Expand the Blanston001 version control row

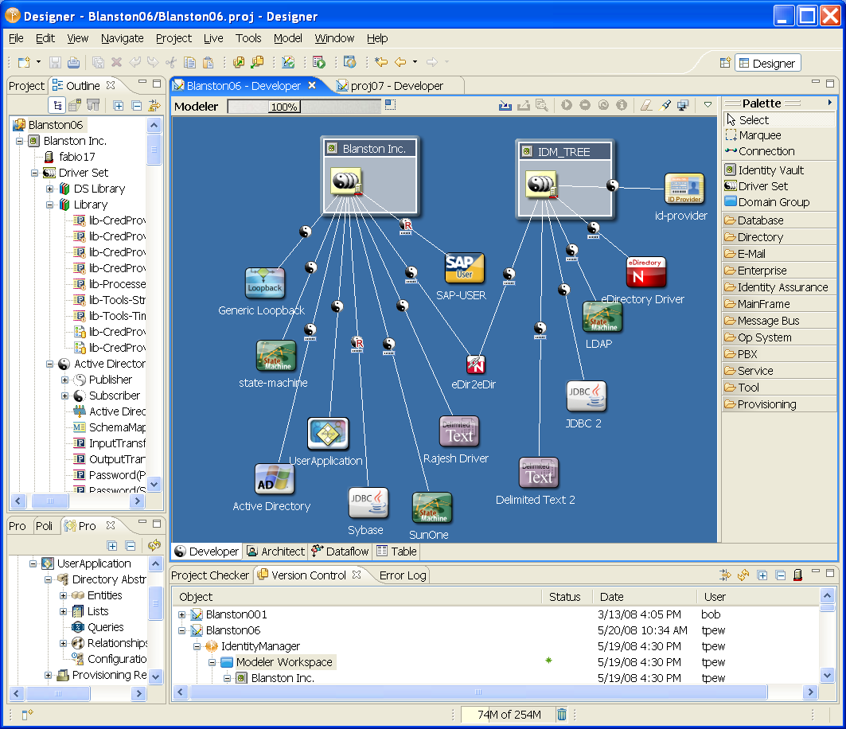pos(181,614)
